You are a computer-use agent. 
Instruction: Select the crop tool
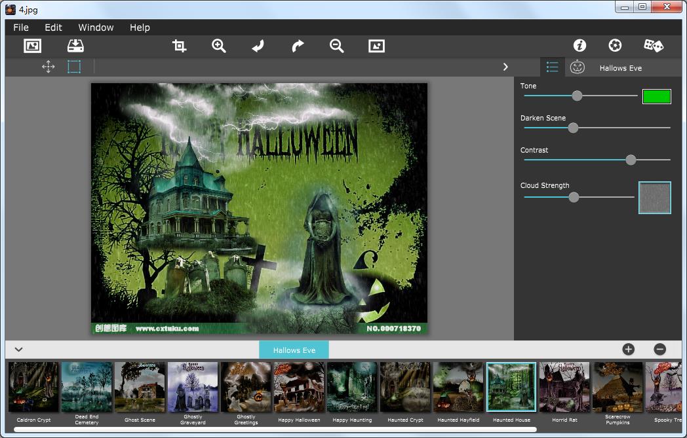tap(179, 46)
